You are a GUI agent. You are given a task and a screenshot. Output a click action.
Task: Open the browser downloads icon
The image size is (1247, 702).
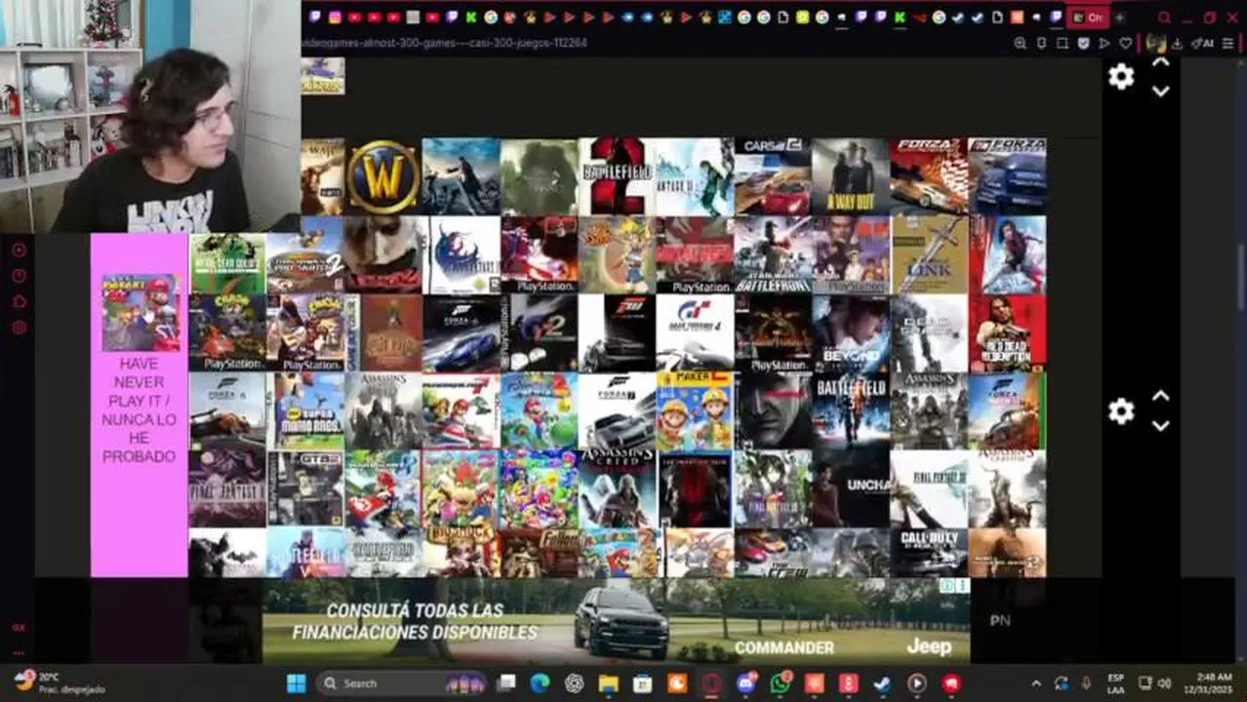[1178, 43]
